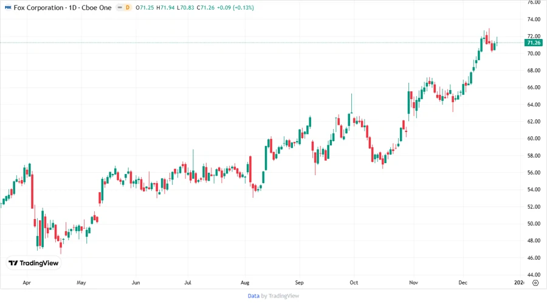The width and height of the screenshot is (547, 303).
Task: Click the gray market status dash indicator
Action: [x=120, y=7]
